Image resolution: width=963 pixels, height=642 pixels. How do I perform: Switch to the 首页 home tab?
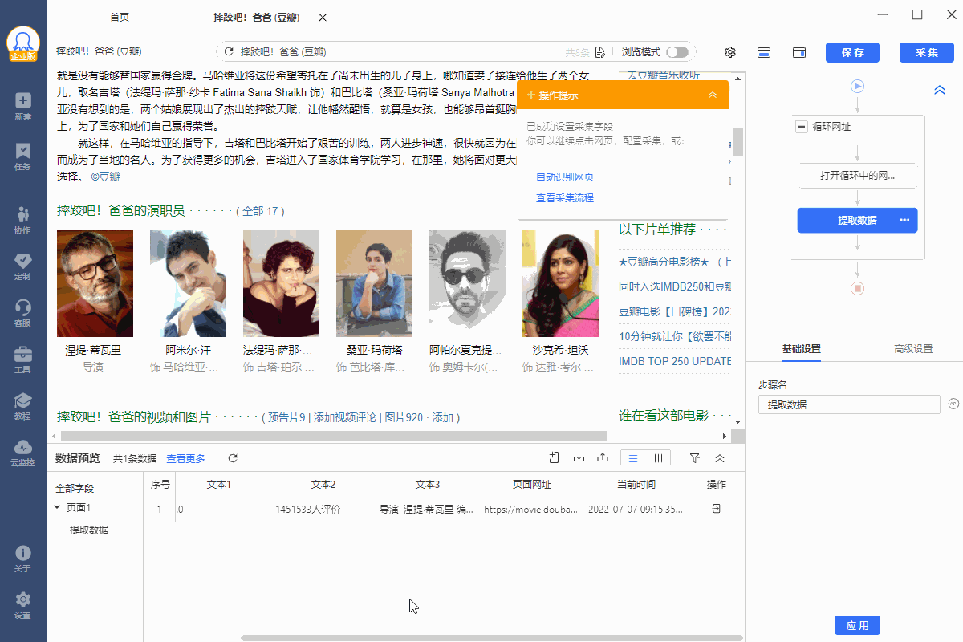(119, 18)
